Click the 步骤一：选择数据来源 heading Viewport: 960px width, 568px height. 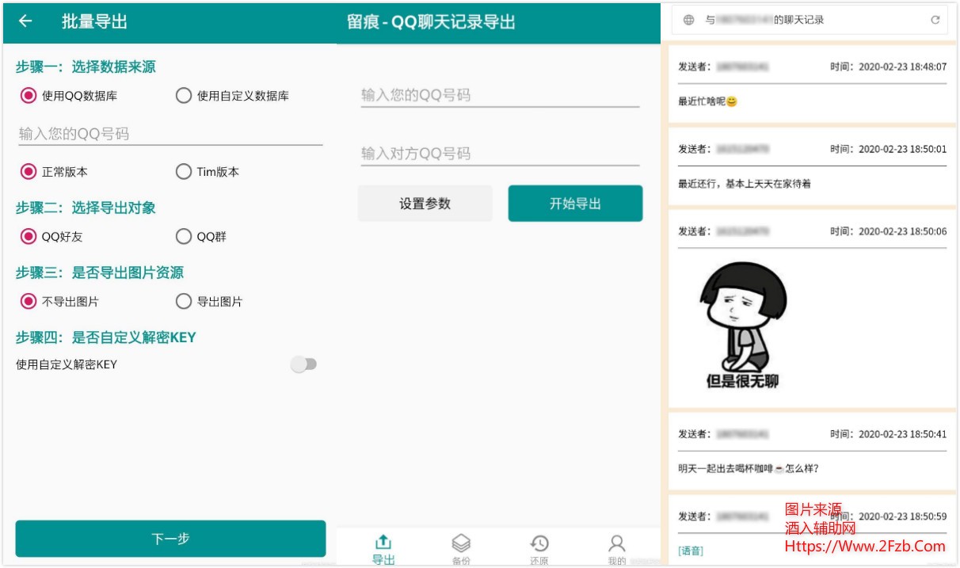(x=86, y=67)
